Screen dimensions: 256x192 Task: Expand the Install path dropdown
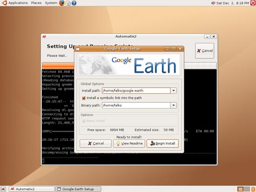point(174,91)
